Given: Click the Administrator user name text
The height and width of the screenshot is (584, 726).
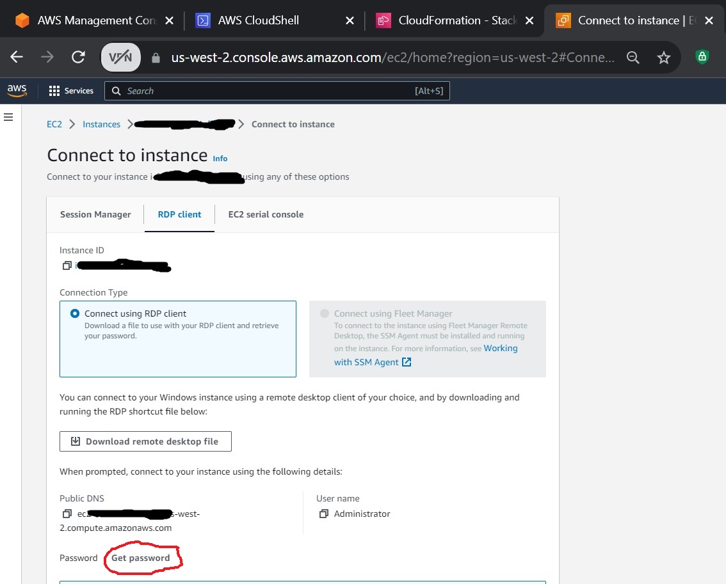Looking at the screenshot, I should (362, 514).
